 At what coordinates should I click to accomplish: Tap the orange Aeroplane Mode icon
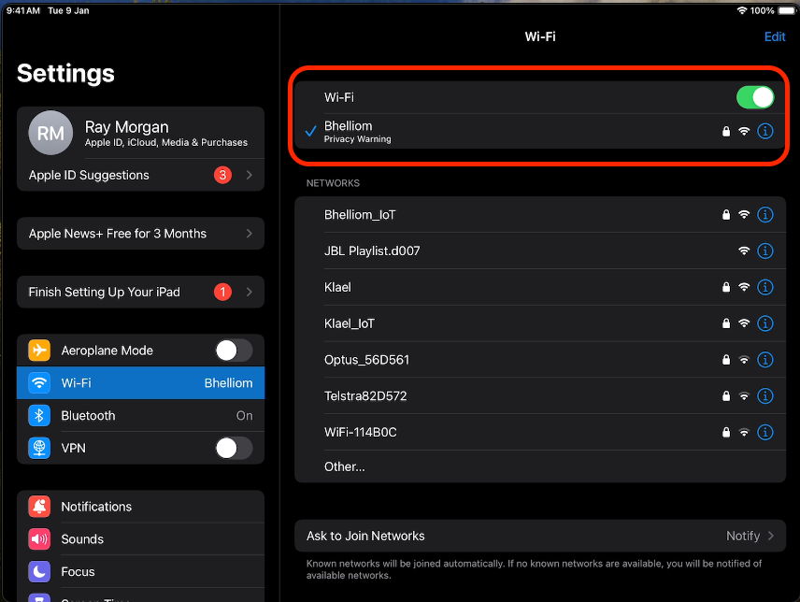pos(39,351)
